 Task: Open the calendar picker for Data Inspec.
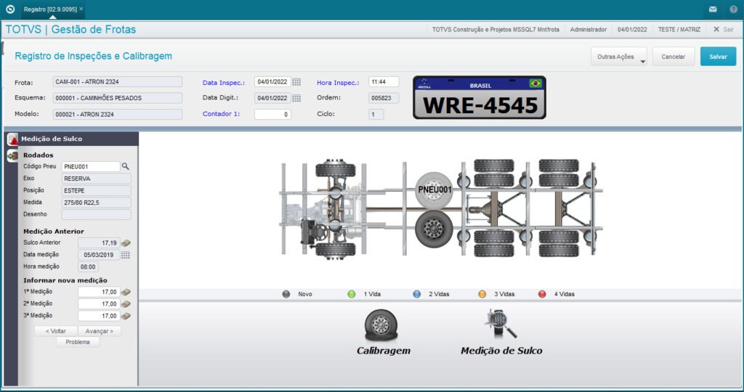tap(296, 82)
